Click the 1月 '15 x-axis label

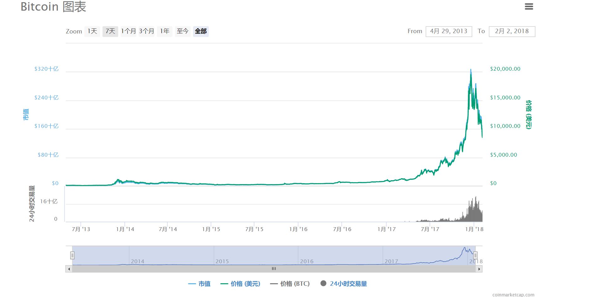click(211, 229)
